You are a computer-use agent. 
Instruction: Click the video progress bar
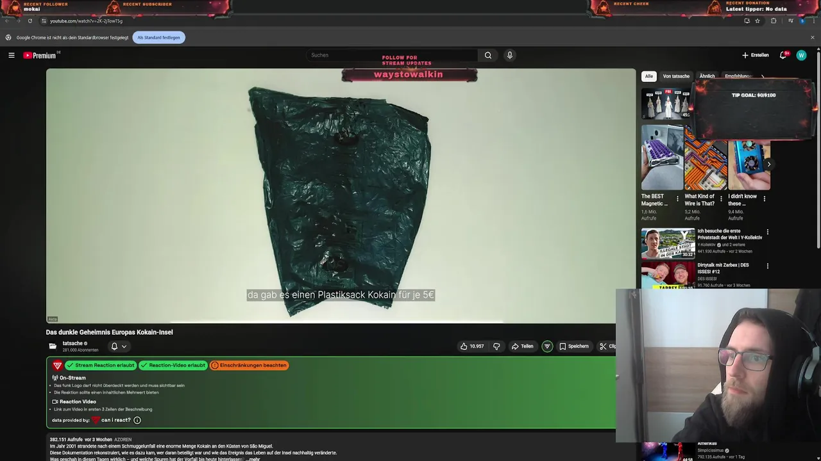pos(341,323)
